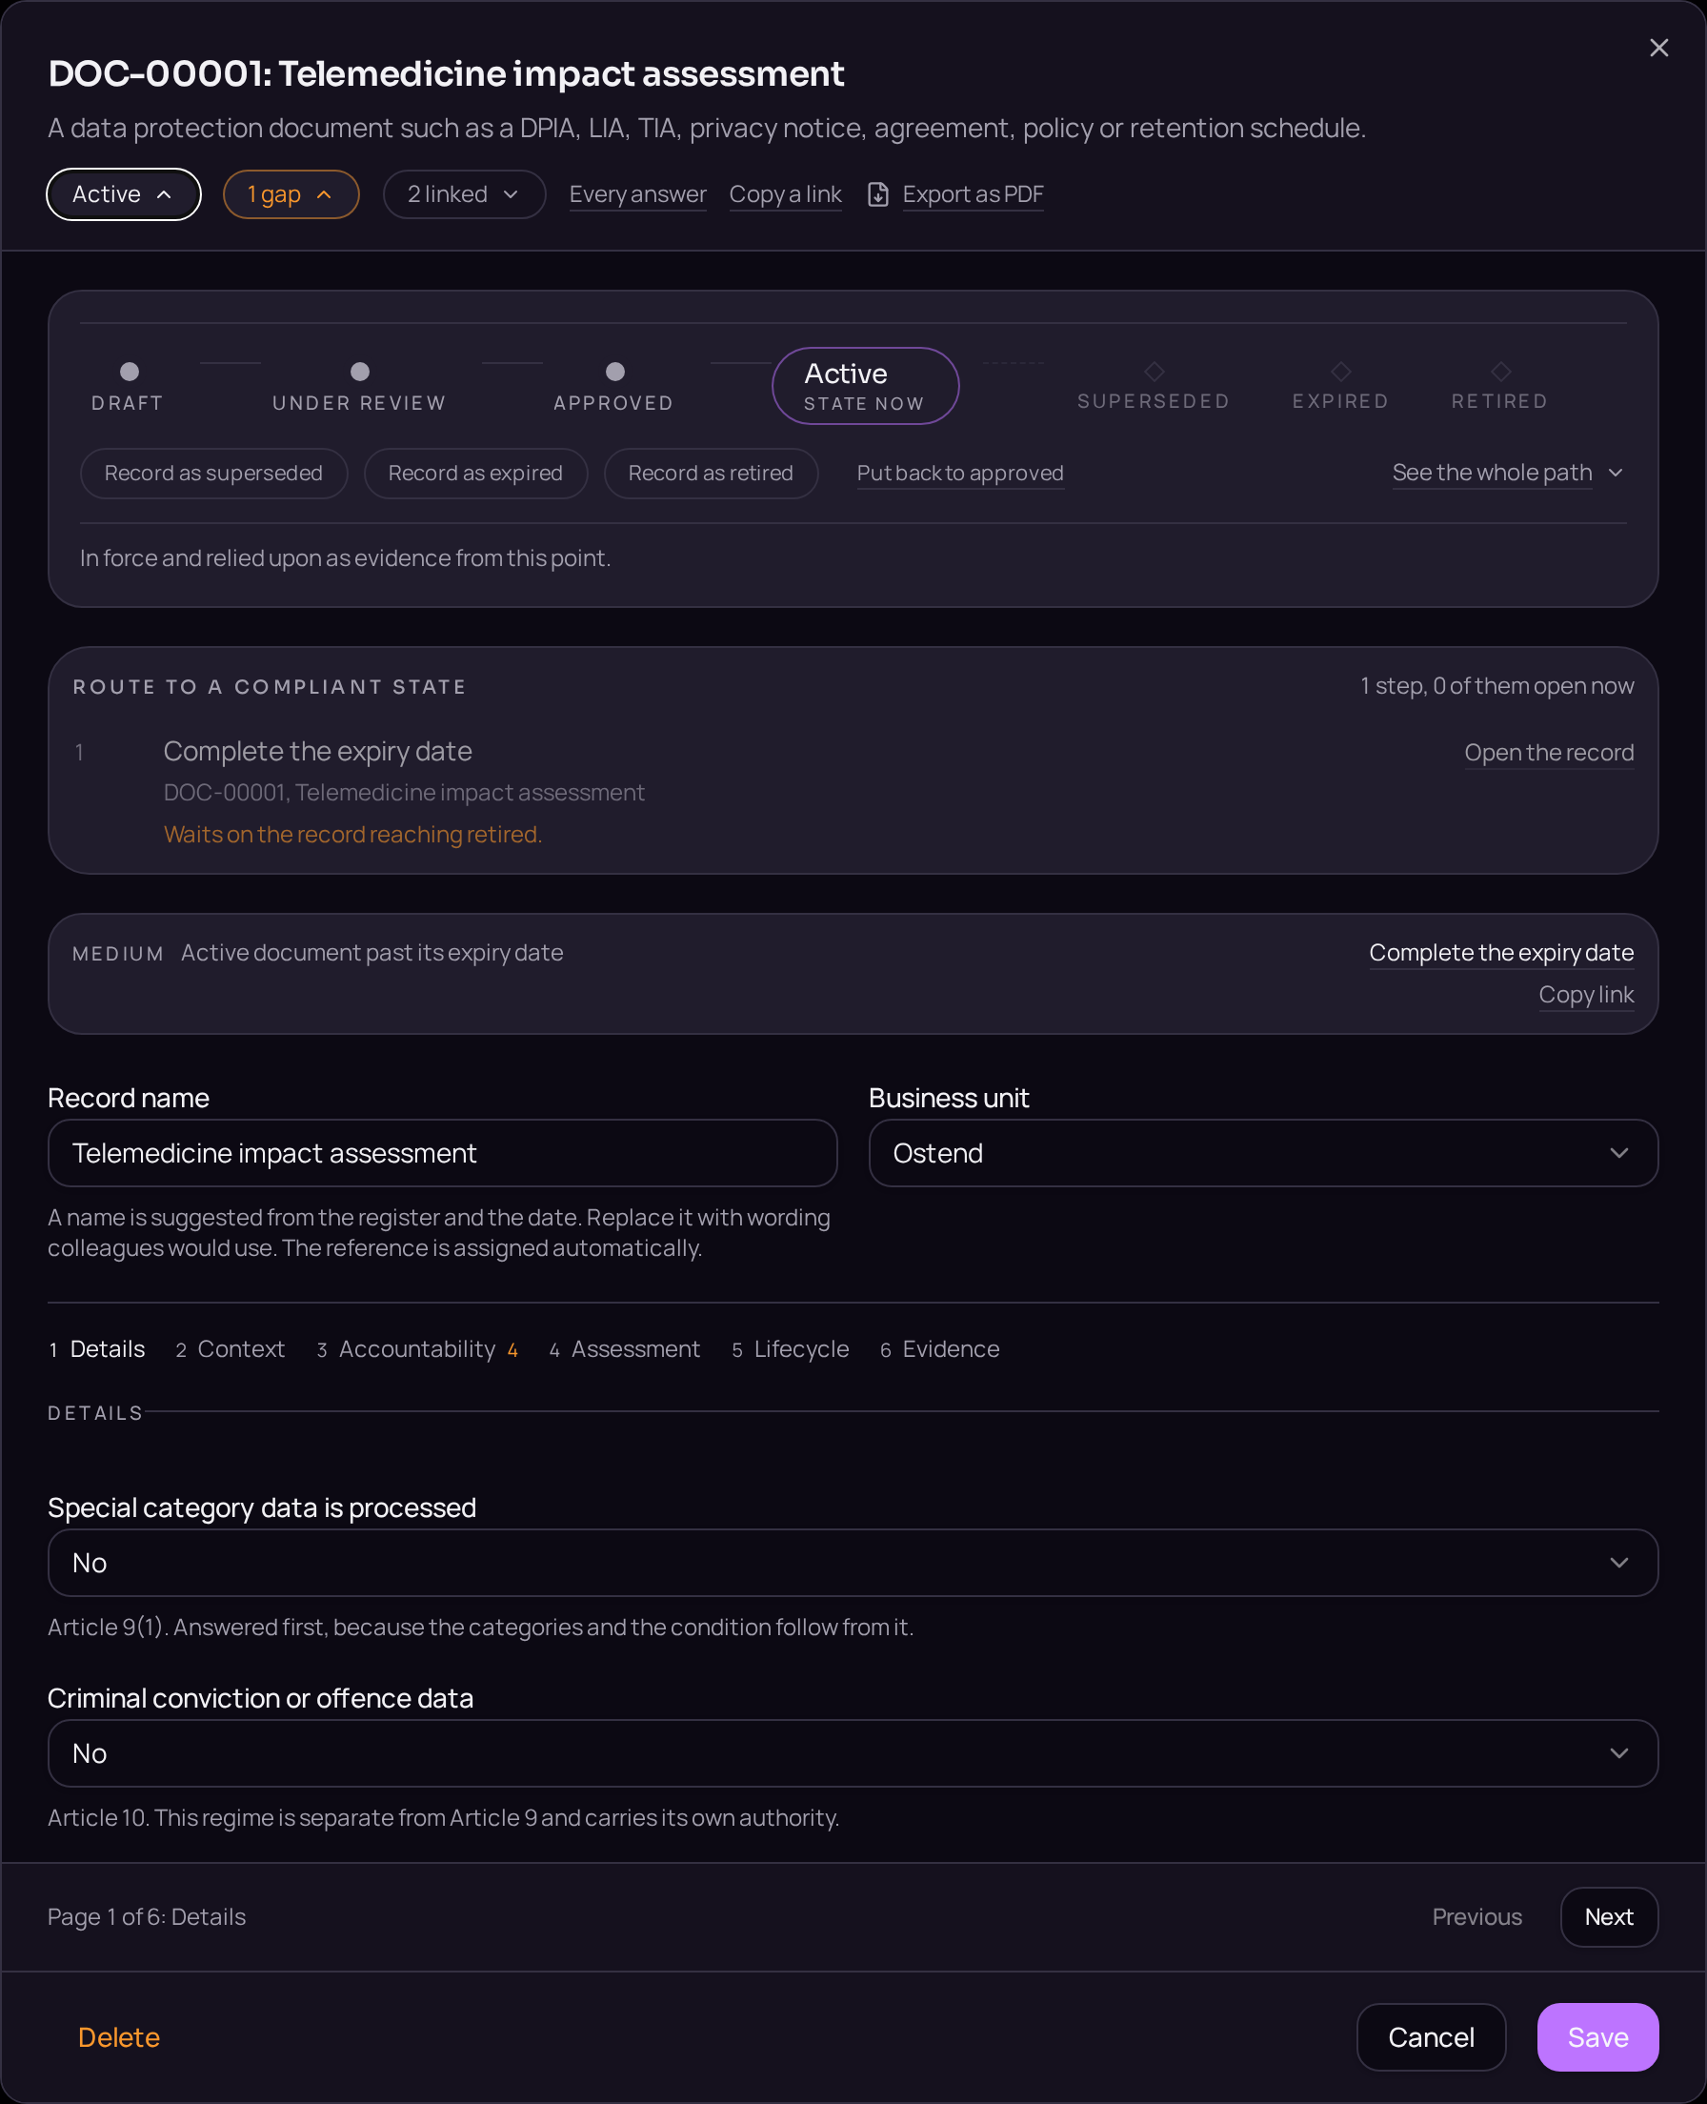This screenshot has width=1707, height=2104.
Task: Open the Special category data dropdown
Action: (853, 1562)
